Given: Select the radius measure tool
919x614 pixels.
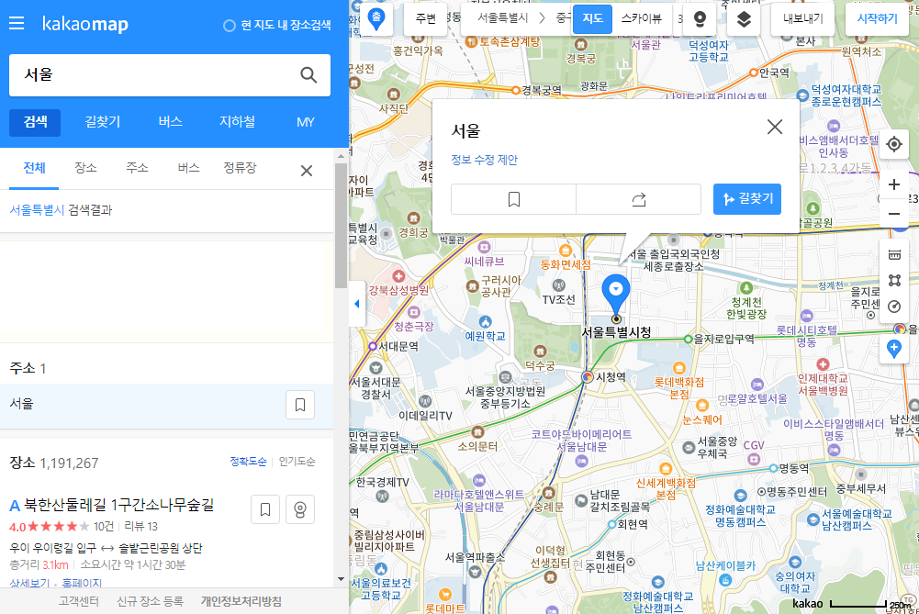Looking at the screenshot, I should pyautogui.click(x=894, y=307).
